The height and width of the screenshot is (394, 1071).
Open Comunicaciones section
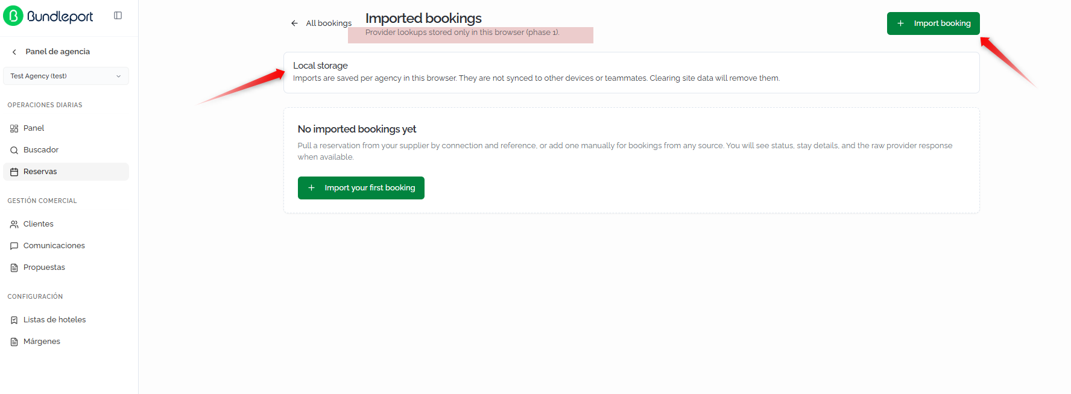66,246
